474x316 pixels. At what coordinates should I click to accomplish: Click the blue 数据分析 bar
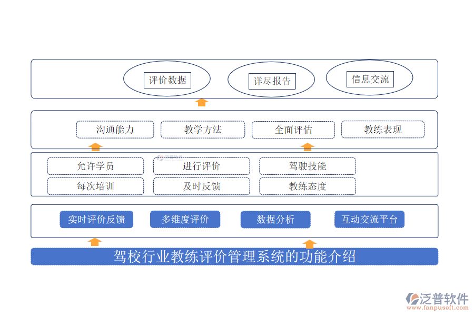(275, 219)
